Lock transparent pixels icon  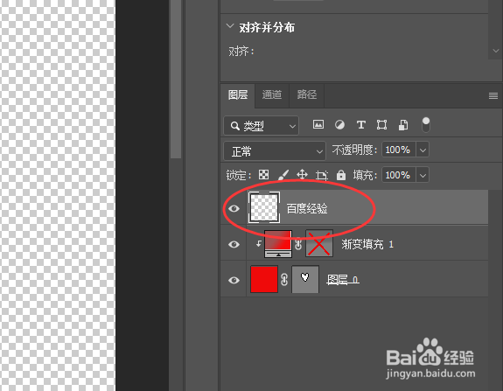263,175
